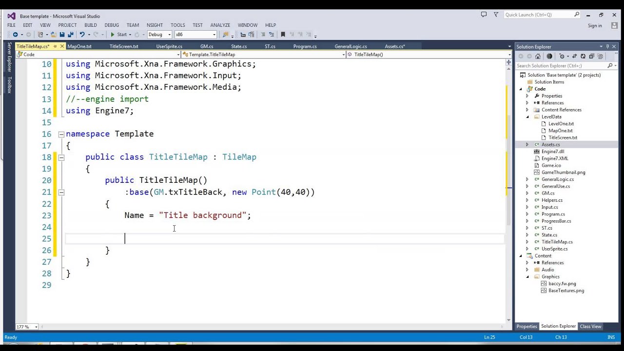Toggle a bookmark with the bookmark icon

point(283,35)
